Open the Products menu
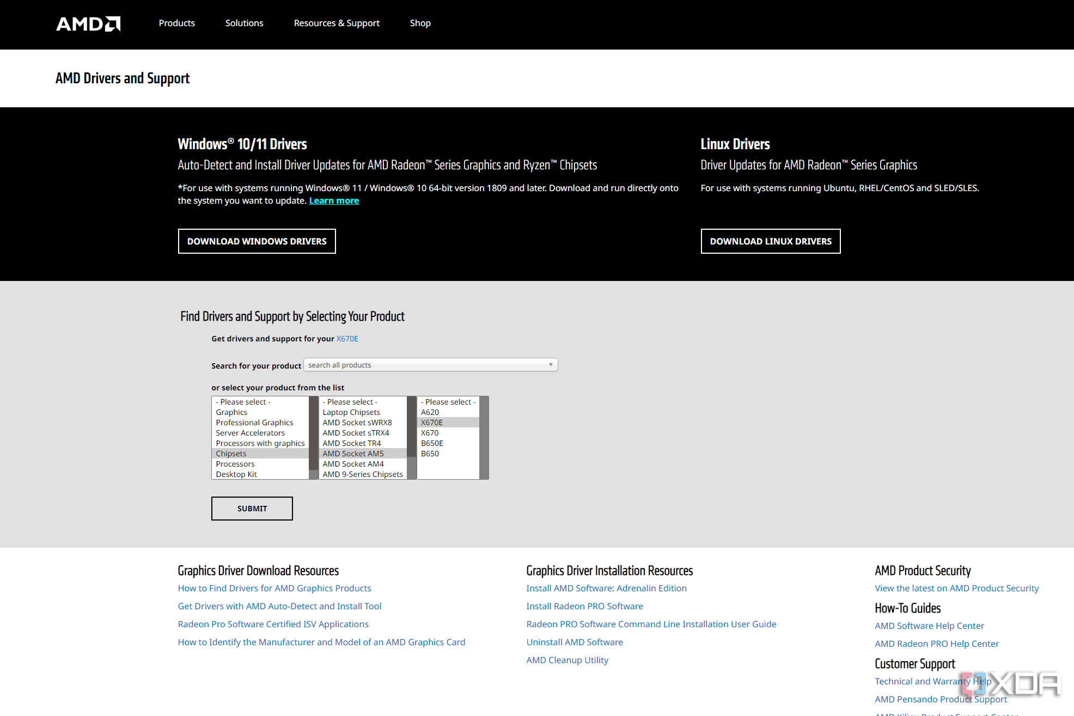 (177, 23)
